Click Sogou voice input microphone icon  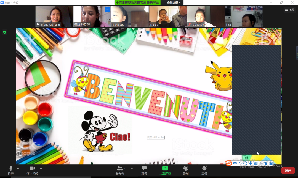[x=251, y=163]
